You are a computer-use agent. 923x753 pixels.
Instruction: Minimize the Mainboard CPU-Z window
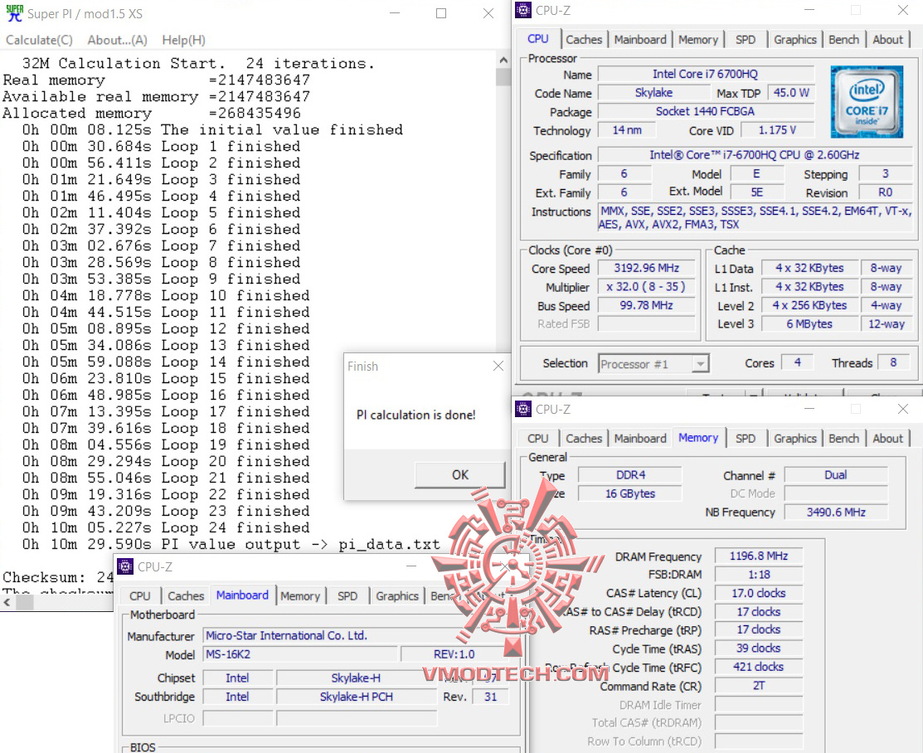click(410, 566)
